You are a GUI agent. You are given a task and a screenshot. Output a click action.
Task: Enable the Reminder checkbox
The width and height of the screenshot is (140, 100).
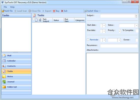tap(88, 39)
